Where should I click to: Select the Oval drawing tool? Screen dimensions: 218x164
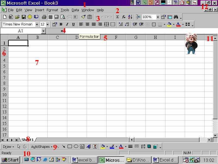76,147
